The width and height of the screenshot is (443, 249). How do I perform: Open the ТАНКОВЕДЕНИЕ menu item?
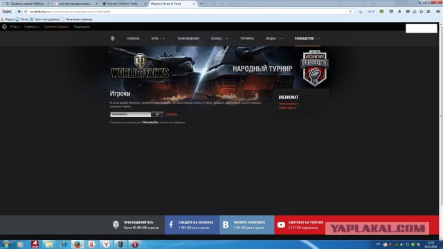tap(188, 39)
